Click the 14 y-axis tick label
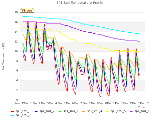The image size is (160, 120). [16, 32]
